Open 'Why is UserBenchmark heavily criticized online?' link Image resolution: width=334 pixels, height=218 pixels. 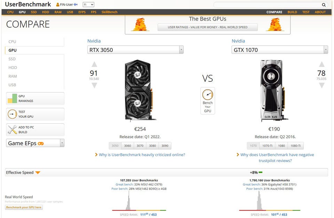(142, 155)
